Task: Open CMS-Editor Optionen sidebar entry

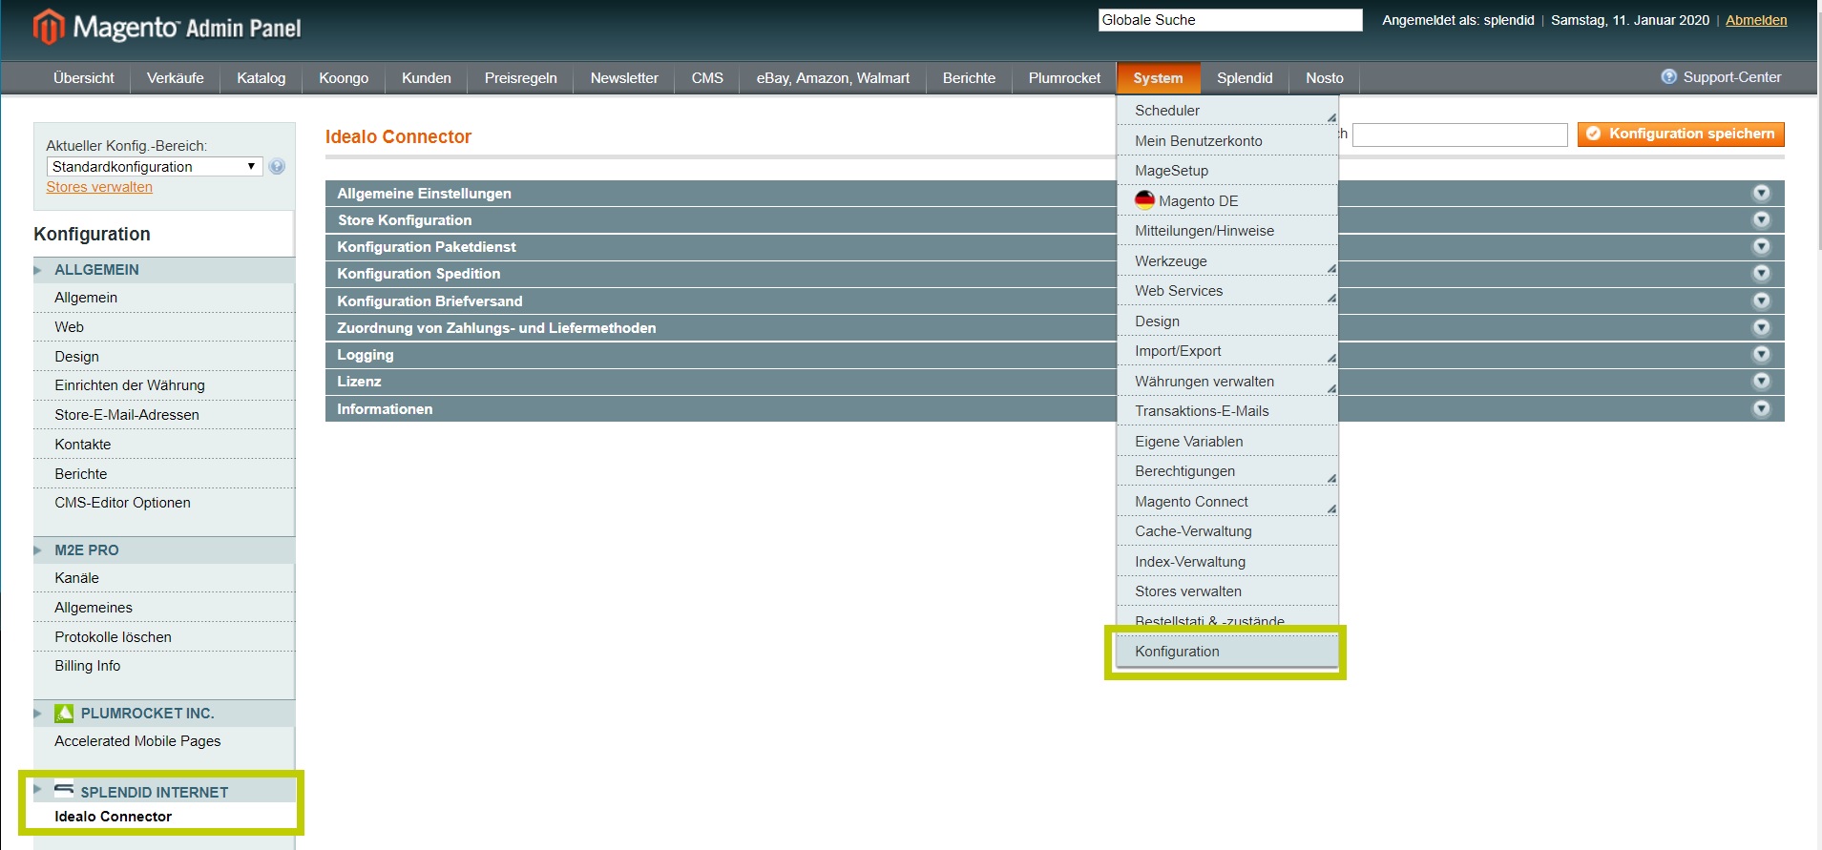Action: [x=164, y=503]
